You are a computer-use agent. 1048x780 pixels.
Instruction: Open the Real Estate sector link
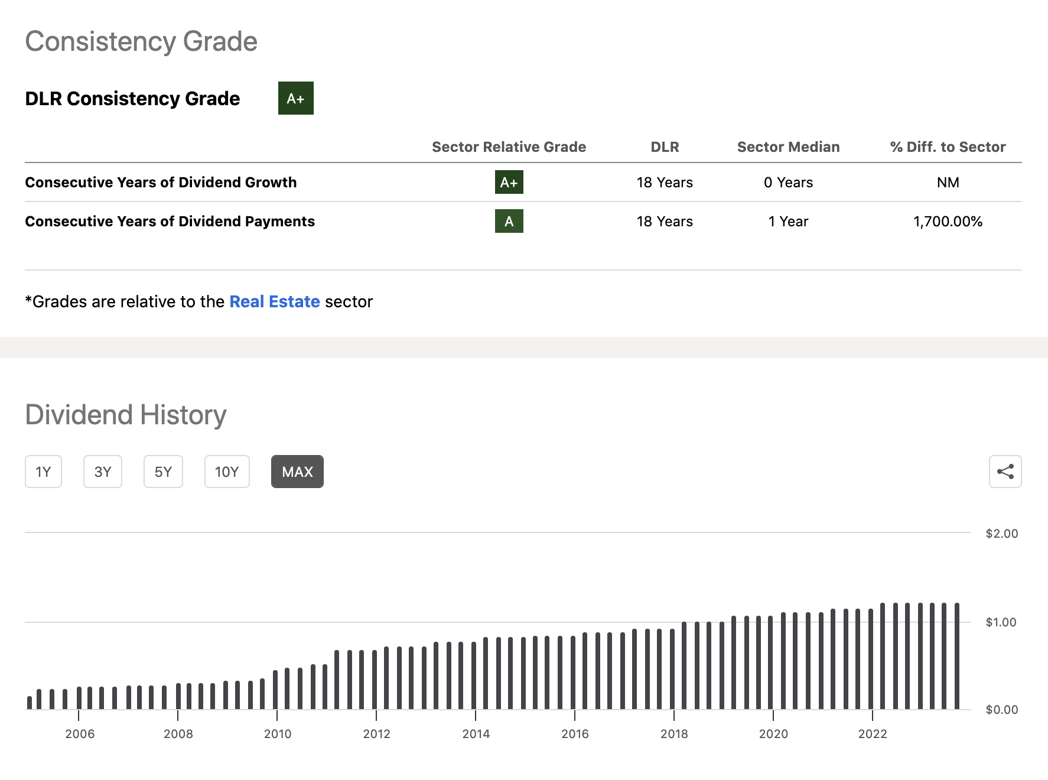point(275,301)
